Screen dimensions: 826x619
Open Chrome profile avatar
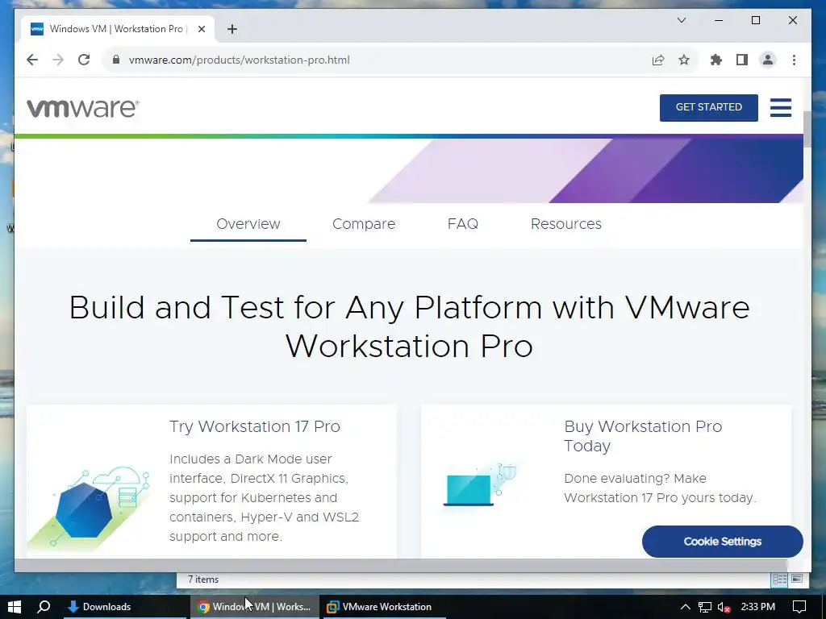click(x=768, y=60)
